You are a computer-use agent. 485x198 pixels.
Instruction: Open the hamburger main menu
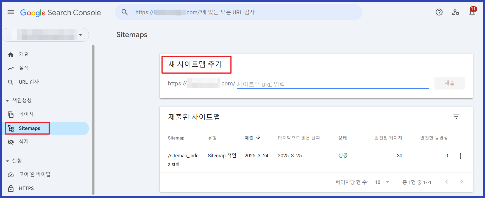(11, 12)
